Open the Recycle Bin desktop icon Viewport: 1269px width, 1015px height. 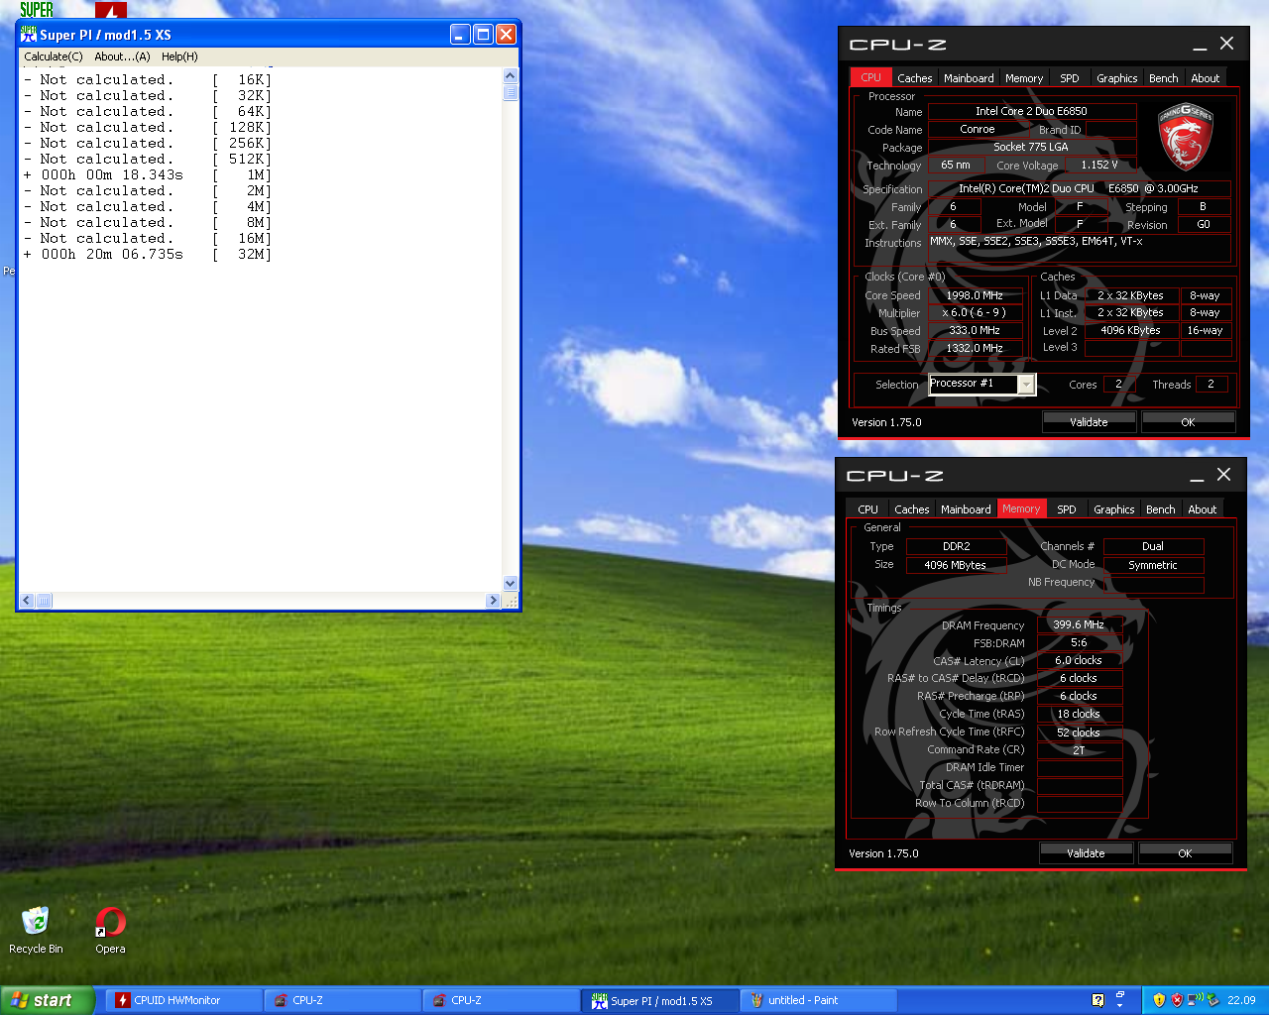pyautogui.click(x=36, y=930)
